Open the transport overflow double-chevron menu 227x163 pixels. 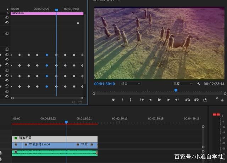[x=217, y=99]
